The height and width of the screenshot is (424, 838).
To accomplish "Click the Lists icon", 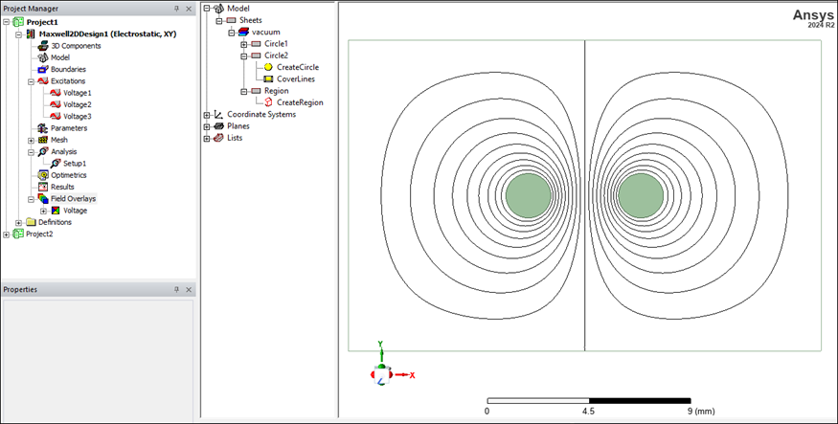I will (x=218, y=138).
